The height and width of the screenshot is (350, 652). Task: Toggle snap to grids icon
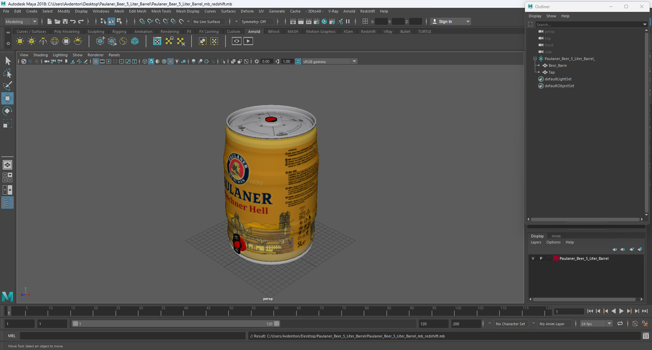[x=142, y=21]
